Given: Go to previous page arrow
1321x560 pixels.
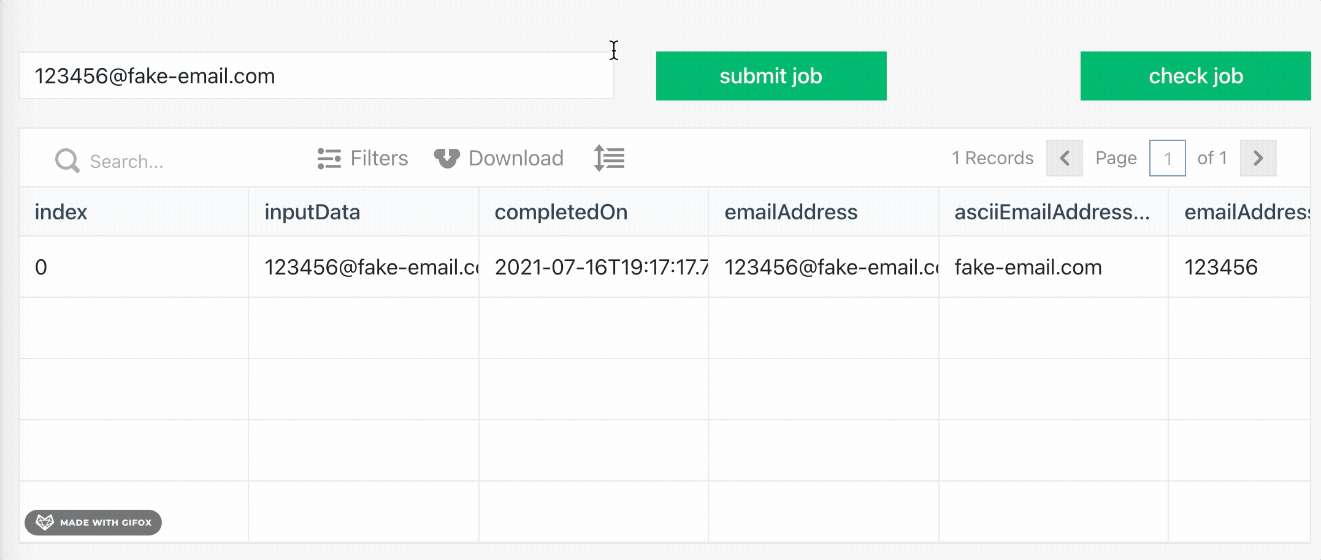Looking at the screenshot, I should coord(1064,158).
